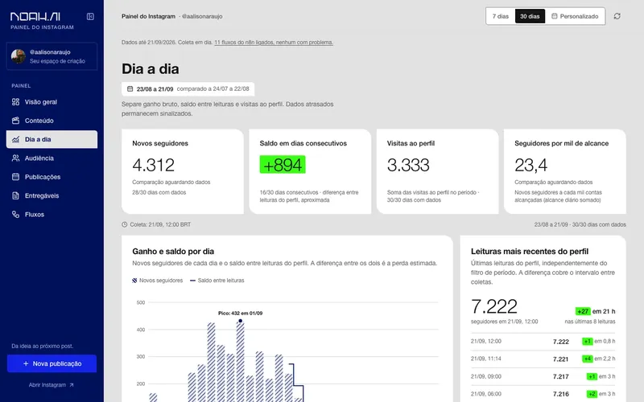Viewport: 644px width, 402px height.
Task: Open the Abrir Instagram link
Action: 52,385
